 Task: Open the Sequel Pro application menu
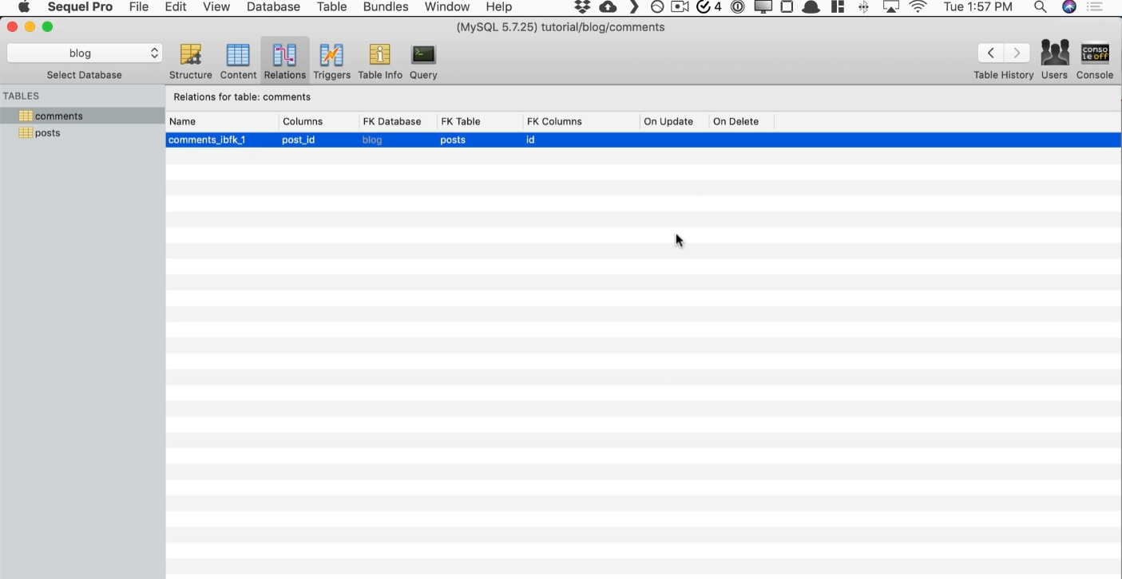point(80,7)
